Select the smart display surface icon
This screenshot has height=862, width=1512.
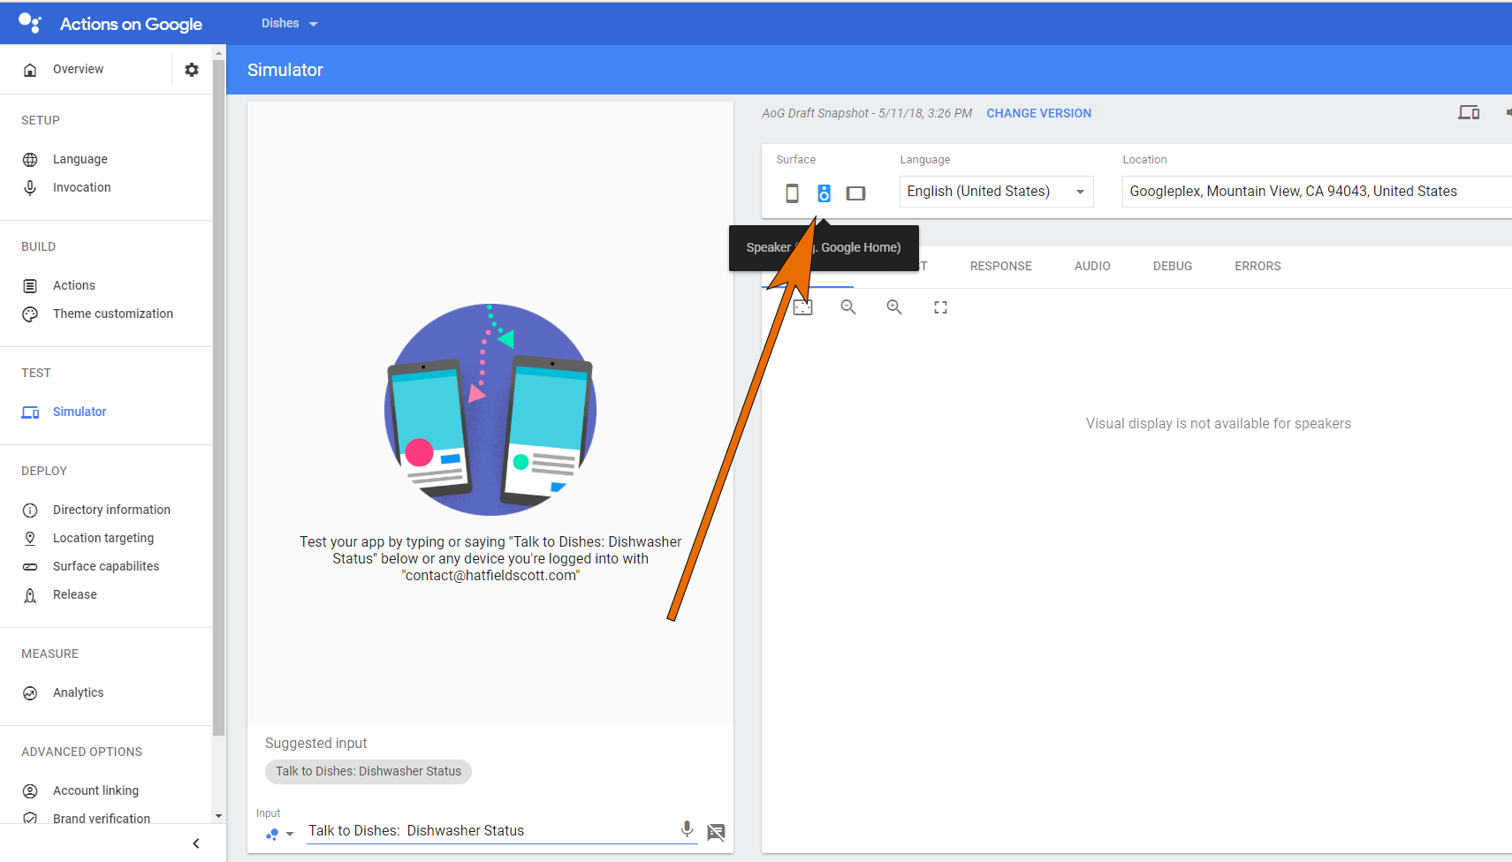tap(855, 193)
